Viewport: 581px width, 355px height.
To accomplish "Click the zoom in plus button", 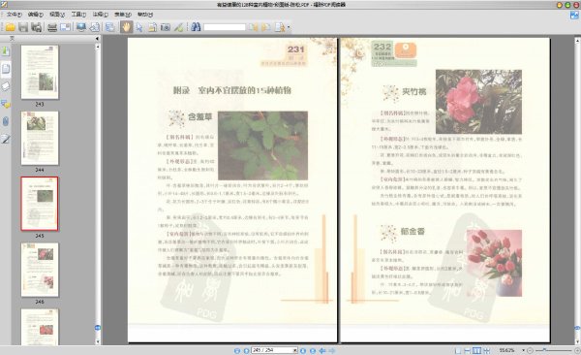I will 577,350.
